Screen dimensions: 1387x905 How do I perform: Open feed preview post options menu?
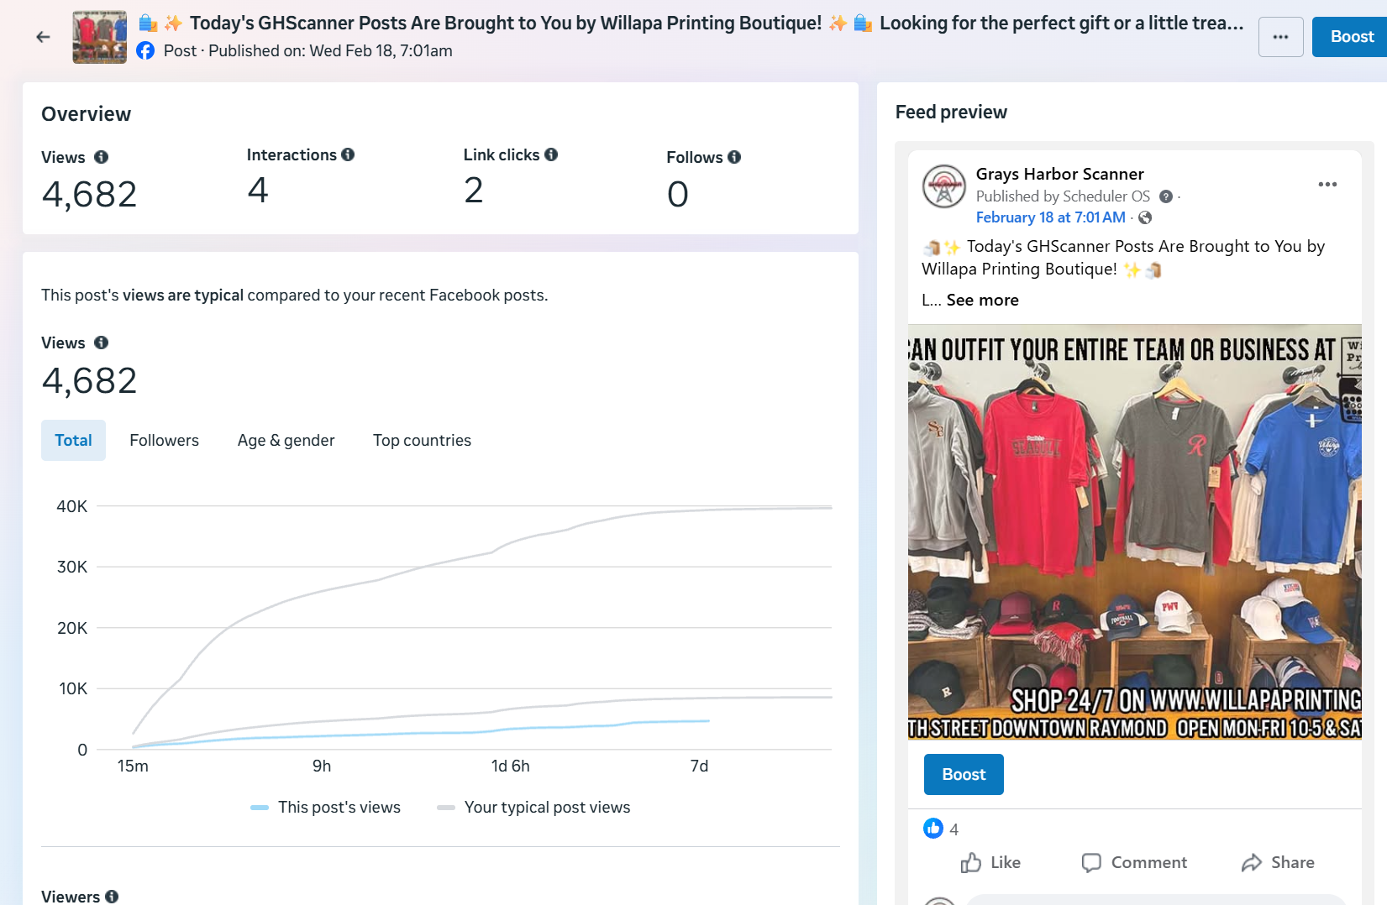[x=1327, y=185]
